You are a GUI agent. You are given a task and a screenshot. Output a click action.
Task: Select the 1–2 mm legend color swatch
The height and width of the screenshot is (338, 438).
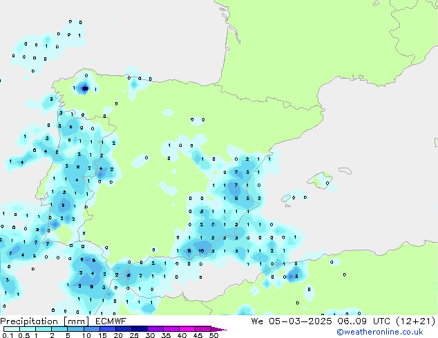pyautogui.click(x=44, y=329)
